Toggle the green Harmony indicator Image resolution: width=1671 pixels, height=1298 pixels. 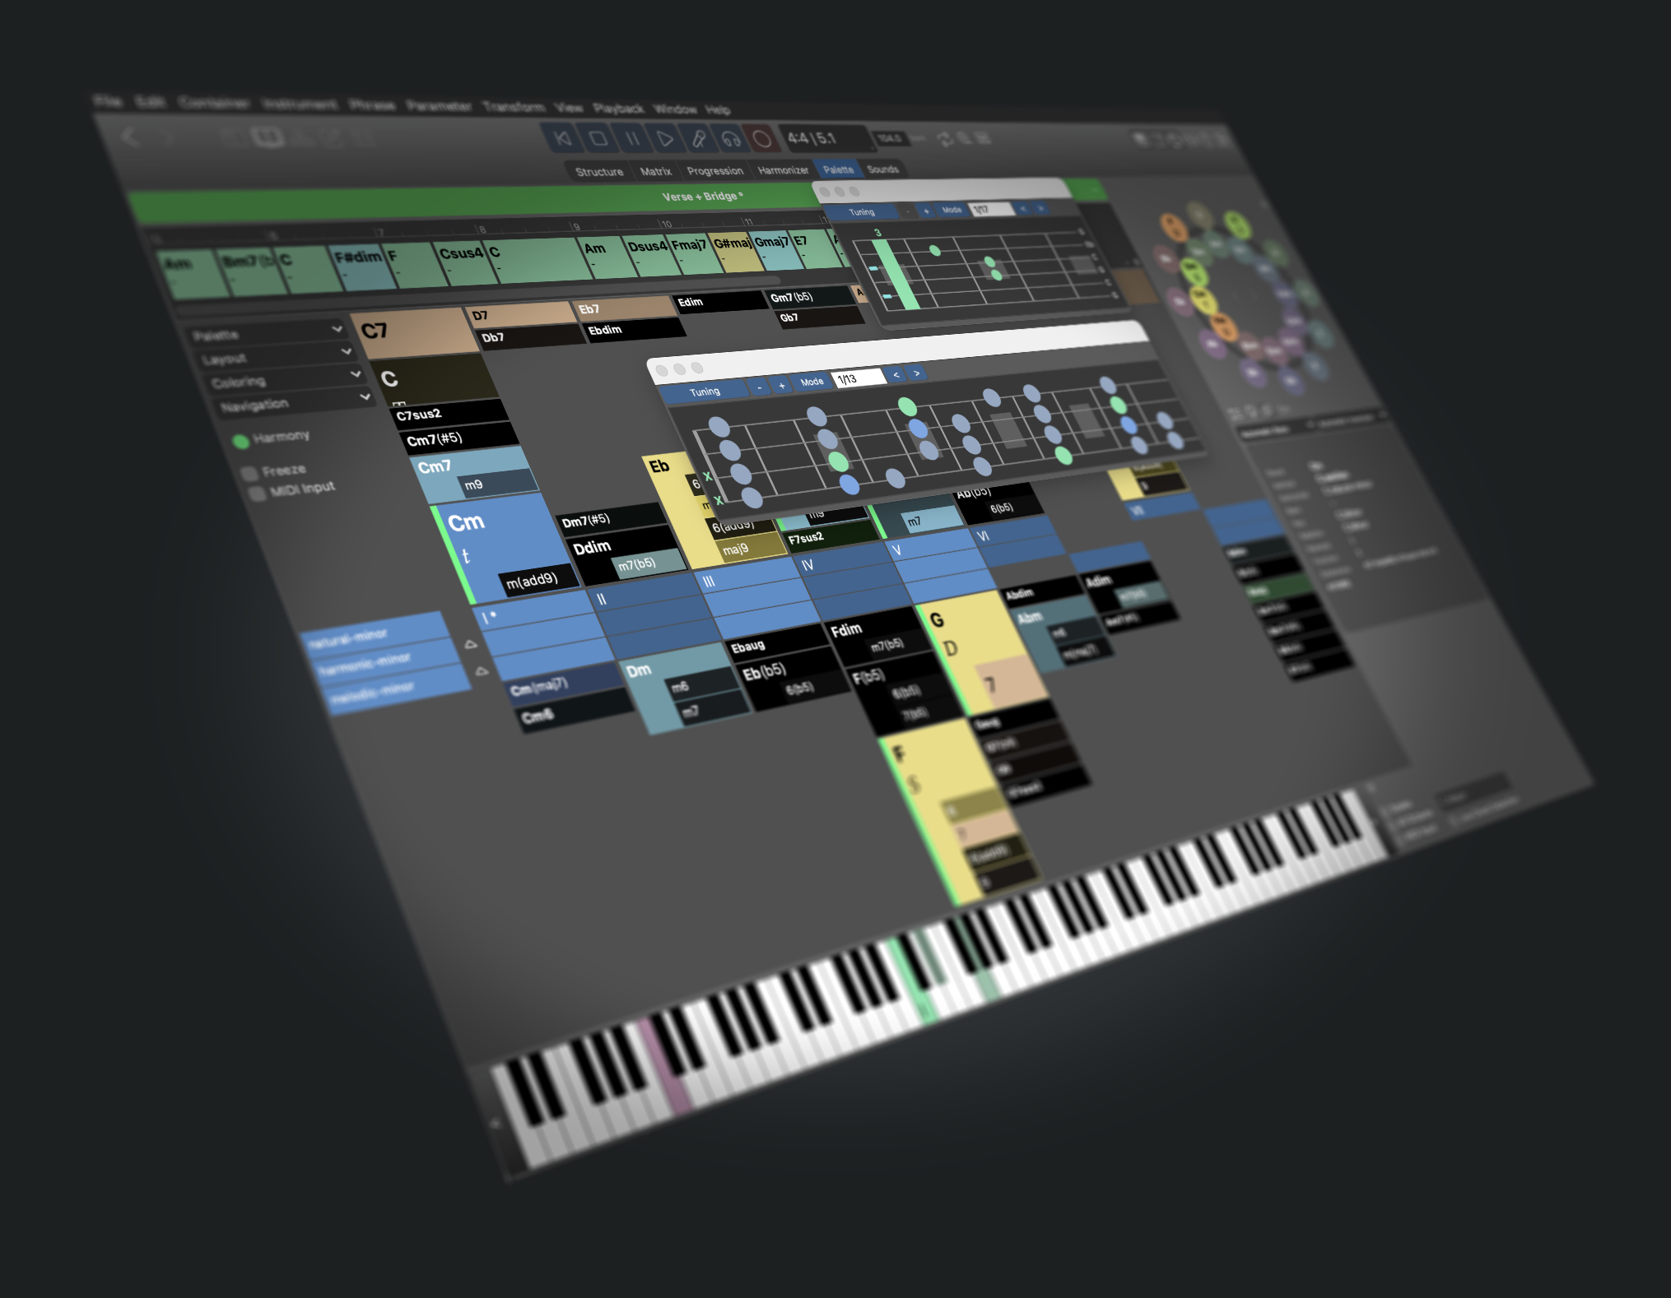click(240, 442)
